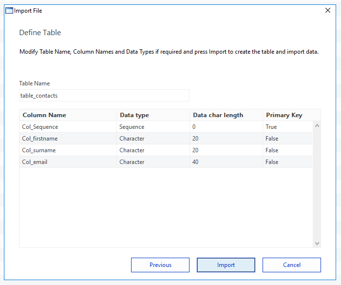This screenshot has width=341, height=285.
Task: Click Character type for Col_firstname
Action: [x=153, y=139]
